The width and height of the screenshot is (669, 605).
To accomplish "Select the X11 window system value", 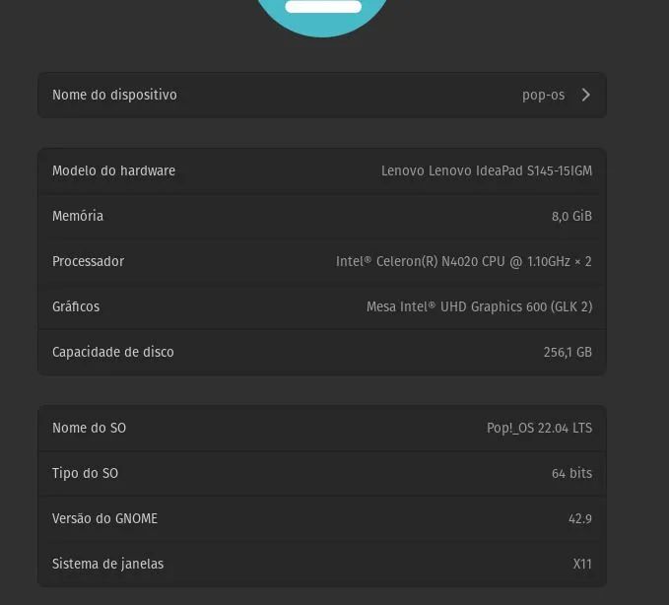I will click(582, 564).
